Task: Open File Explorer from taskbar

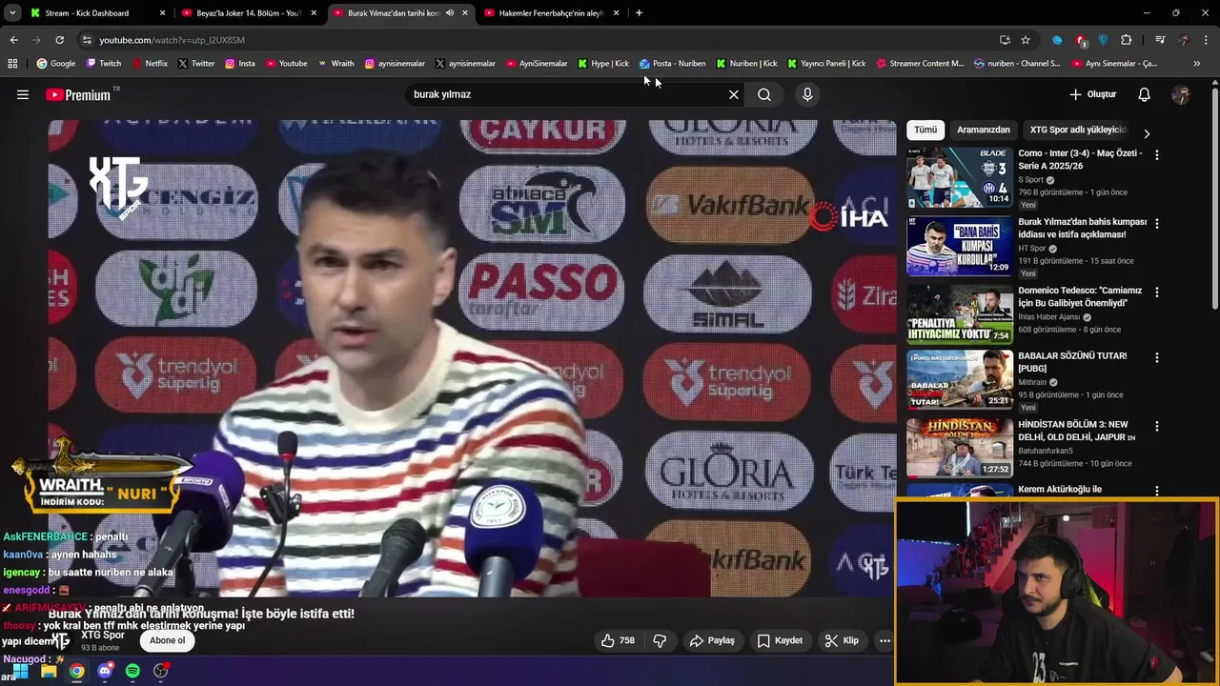Action: 49,671
